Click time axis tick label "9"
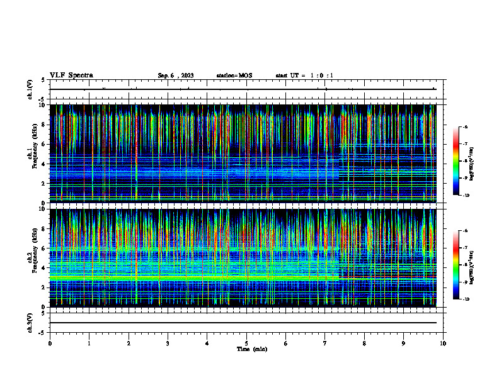499x385 pixels. 403,343
